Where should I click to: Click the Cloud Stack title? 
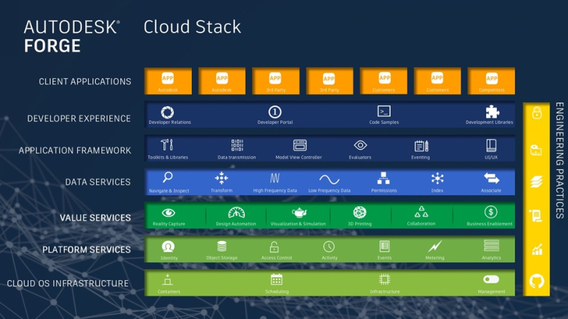(x=192, y=27)
